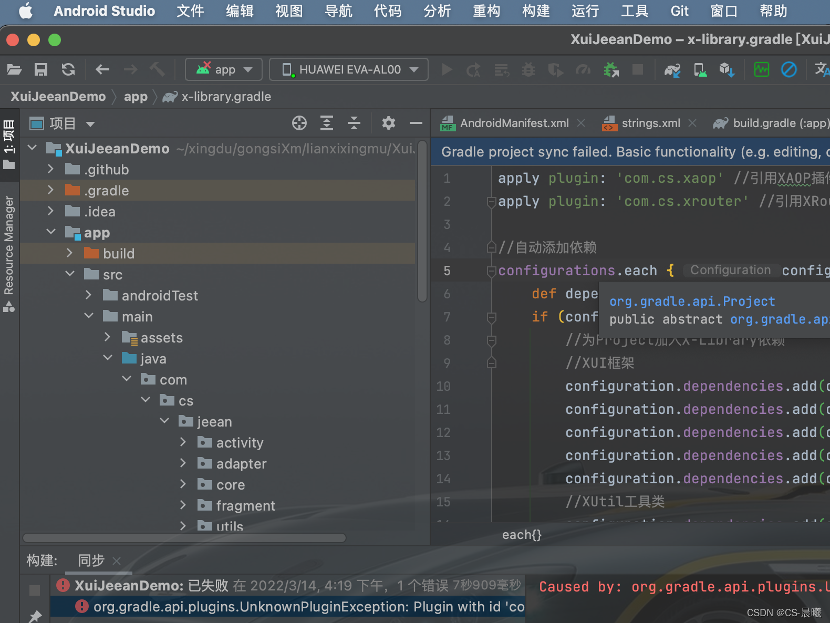
Task: Click the Stop square icon
Action: pyautogui.click(x=638, y=69)
